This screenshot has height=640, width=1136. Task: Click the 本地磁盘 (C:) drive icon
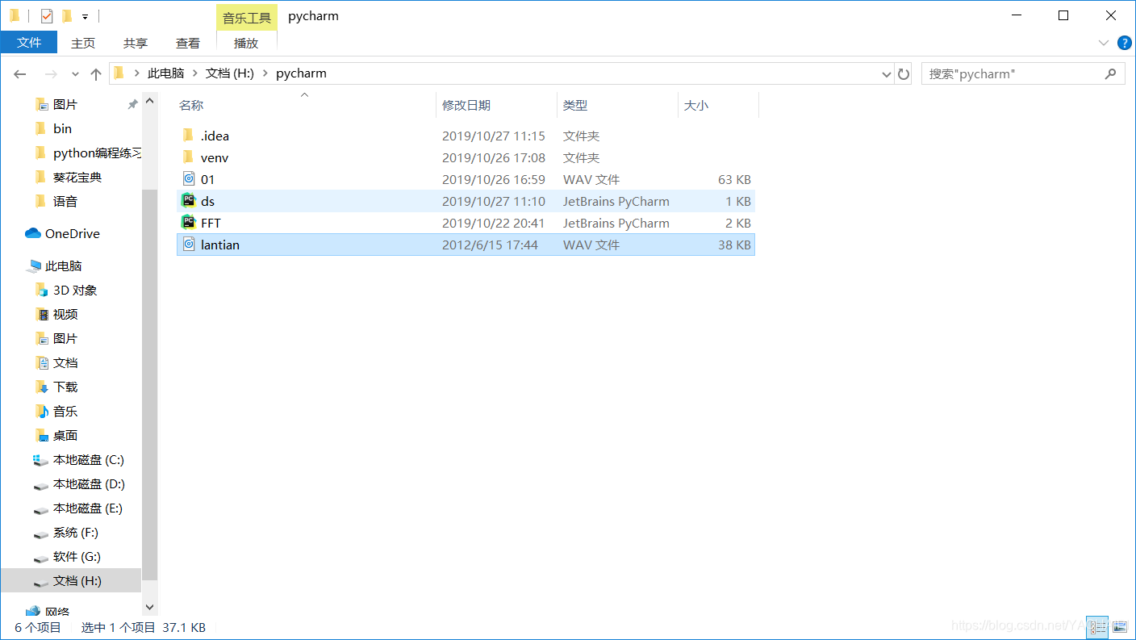click(x=40, y=460)
